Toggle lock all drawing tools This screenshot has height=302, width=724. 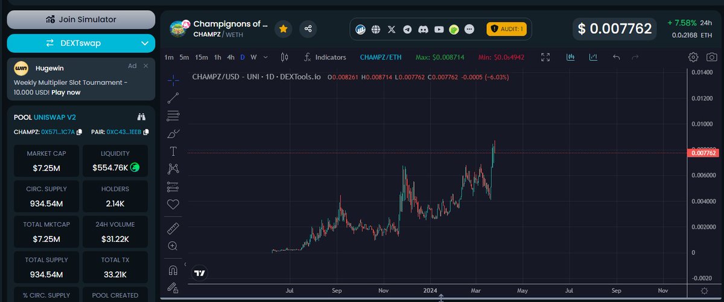tap(173, 288)
